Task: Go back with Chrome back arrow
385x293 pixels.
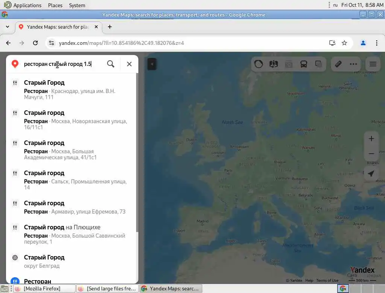Action: click(x=8, y=43)
